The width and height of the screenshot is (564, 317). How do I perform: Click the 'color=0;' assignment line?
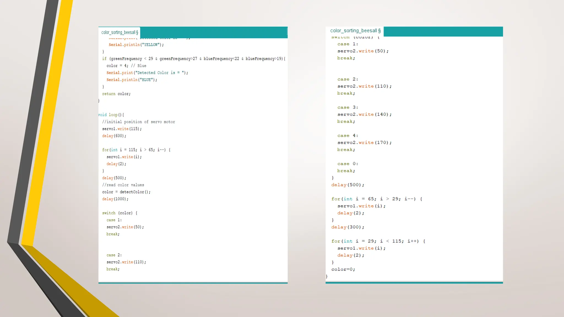(343, 269)
